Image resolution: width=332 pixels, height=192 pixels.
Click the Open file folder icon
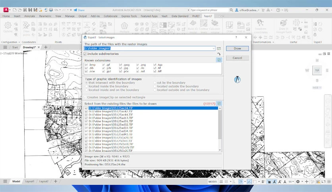point(20,10)
